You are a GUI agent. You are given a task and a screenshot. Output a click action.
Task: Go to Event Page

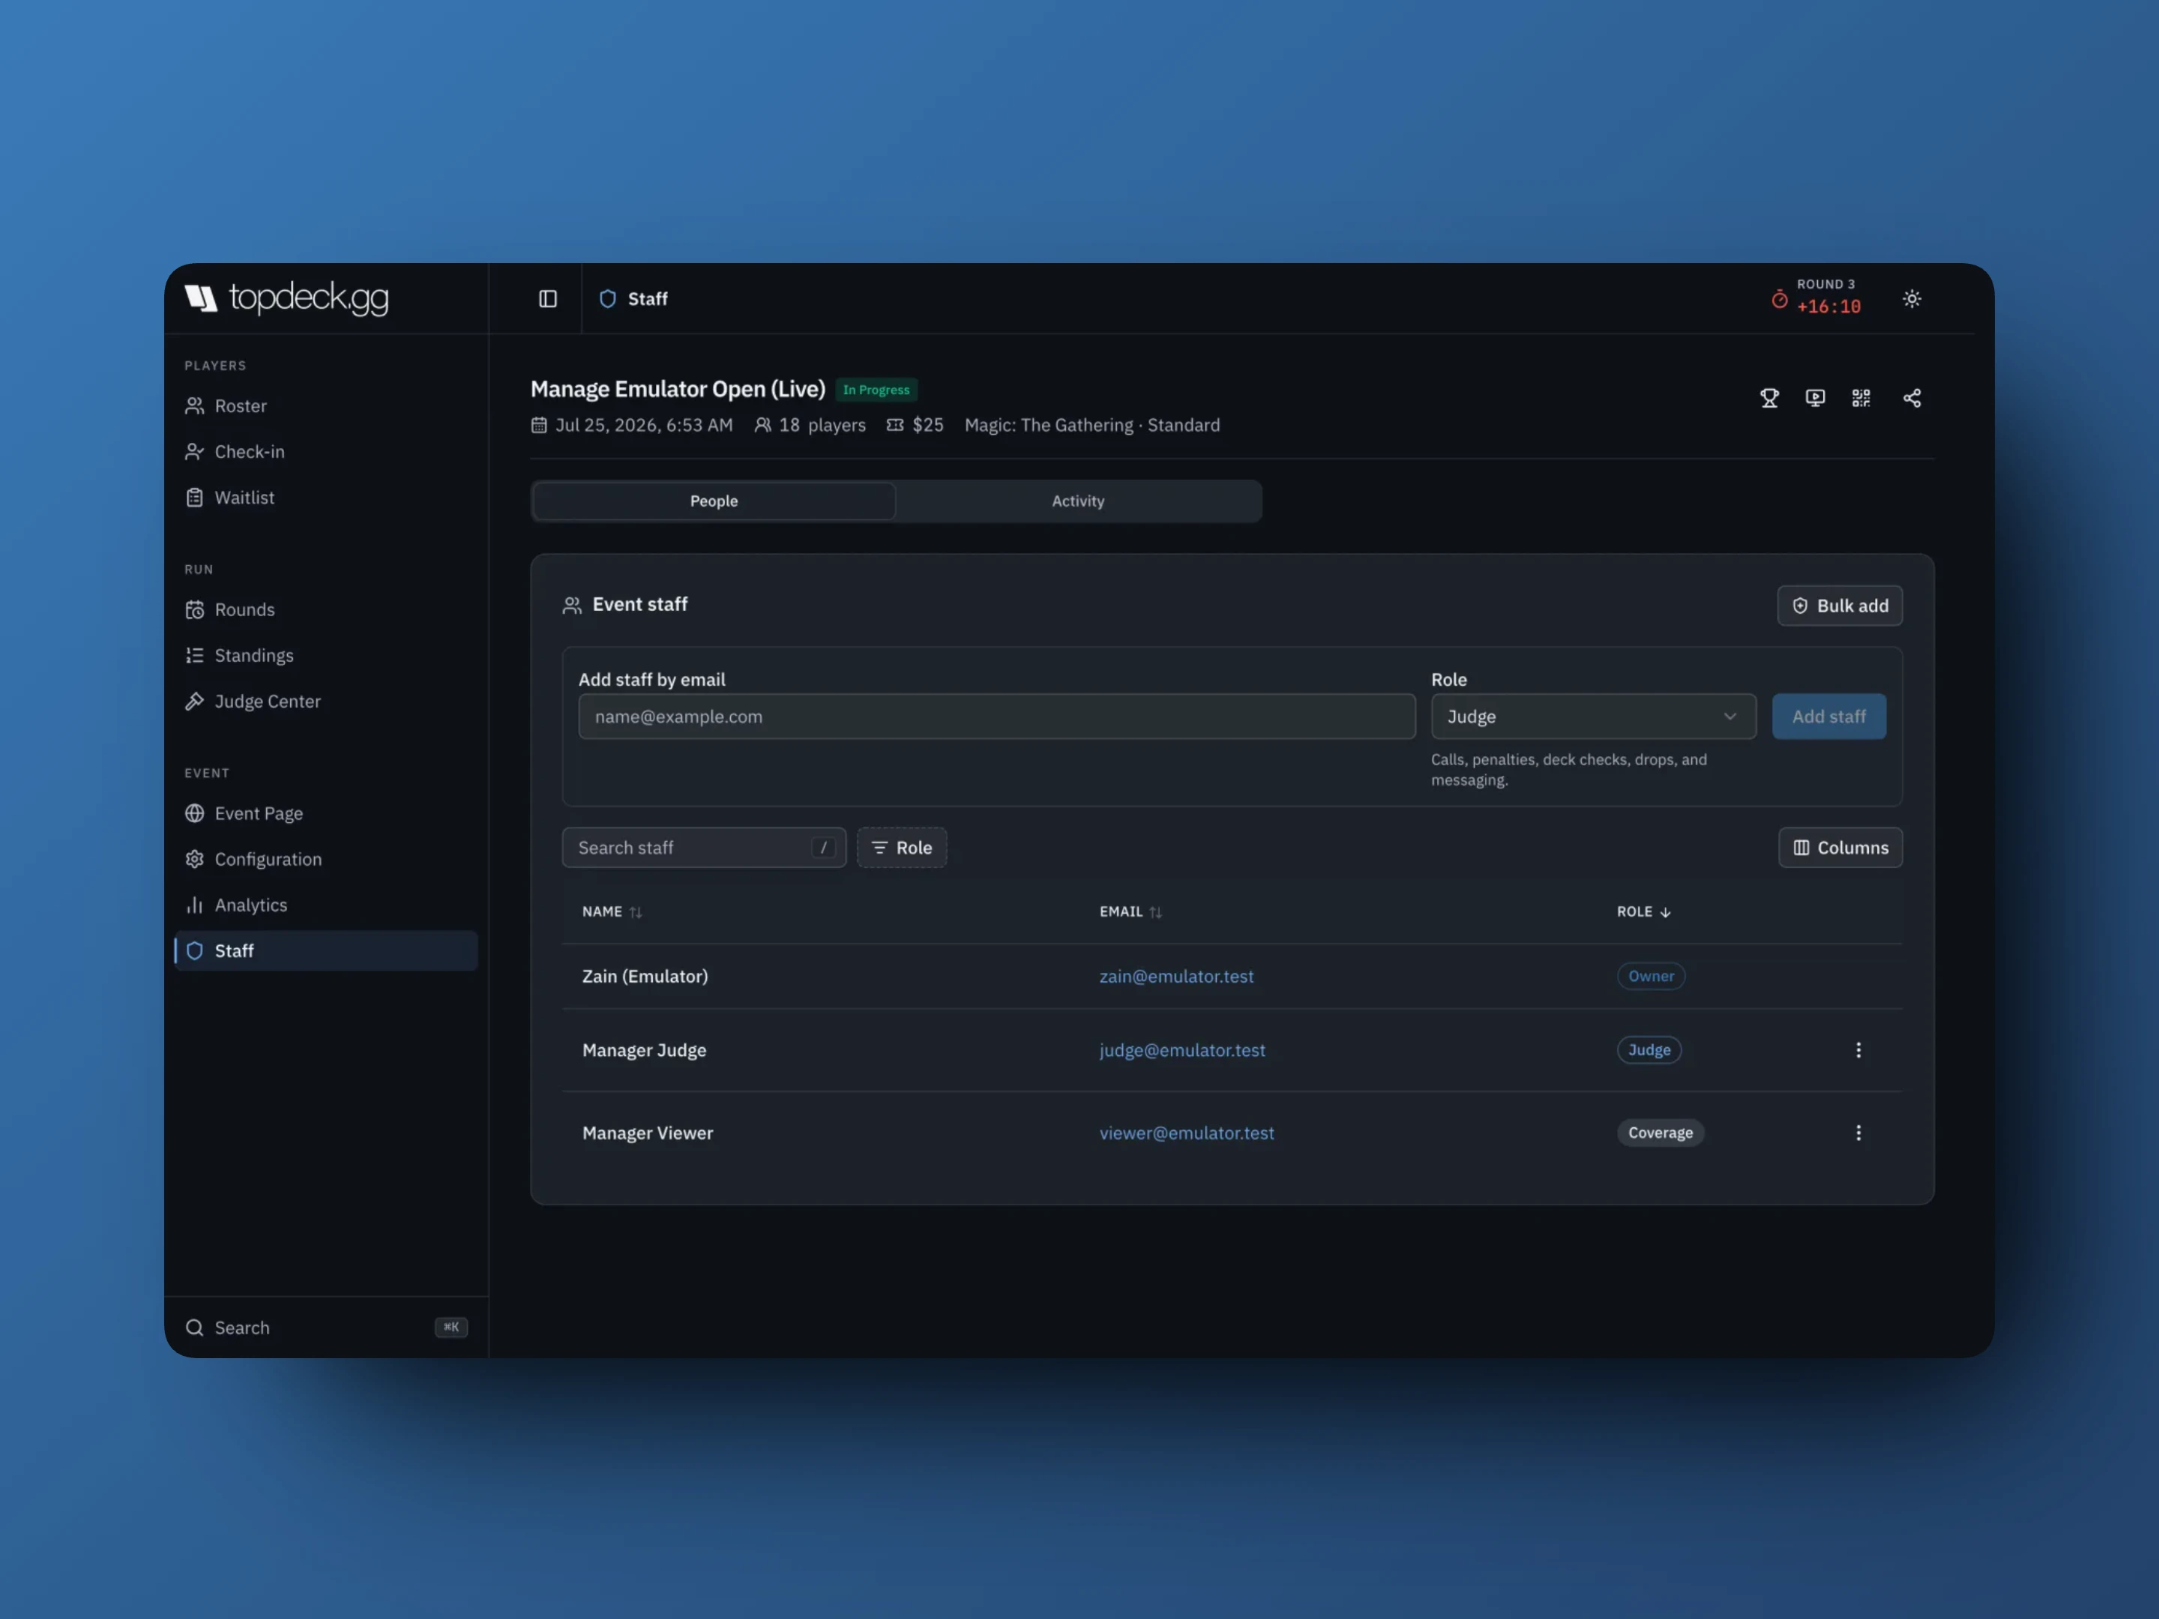tap(325, 814)
